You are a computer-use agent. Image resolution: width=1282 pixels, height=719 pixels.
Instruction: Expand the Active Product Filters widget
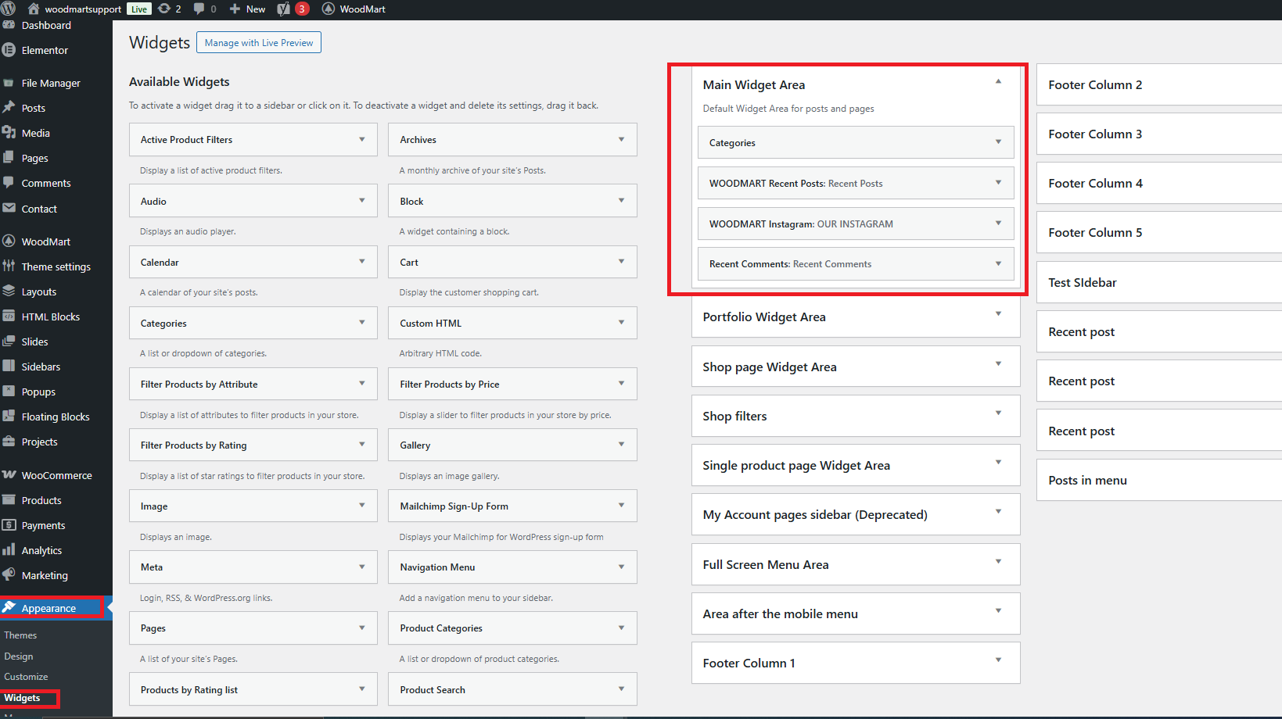point(362,140)
